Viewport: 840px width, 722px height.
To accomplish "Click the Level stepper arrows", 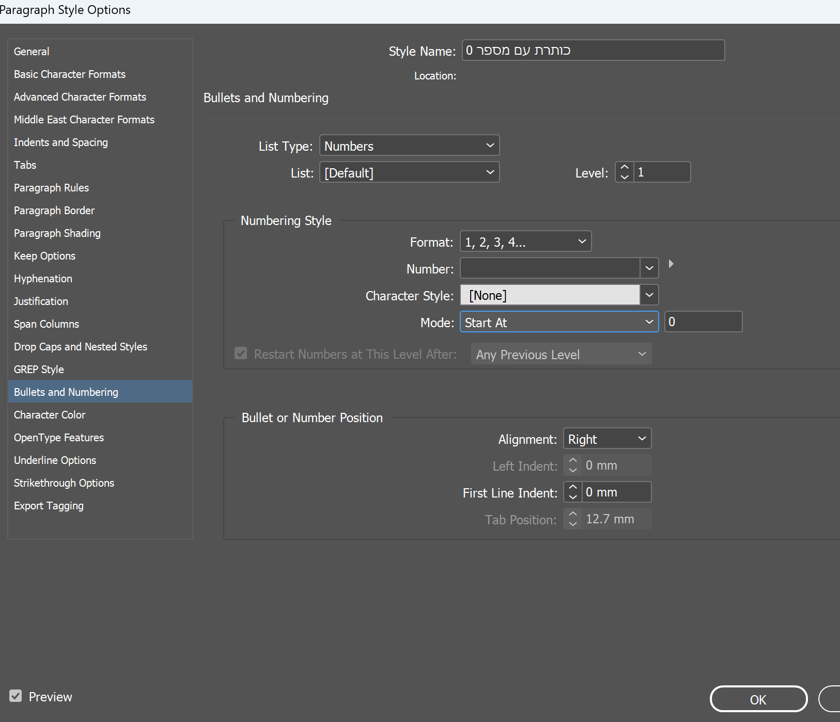I will click(x=625, y=172).
